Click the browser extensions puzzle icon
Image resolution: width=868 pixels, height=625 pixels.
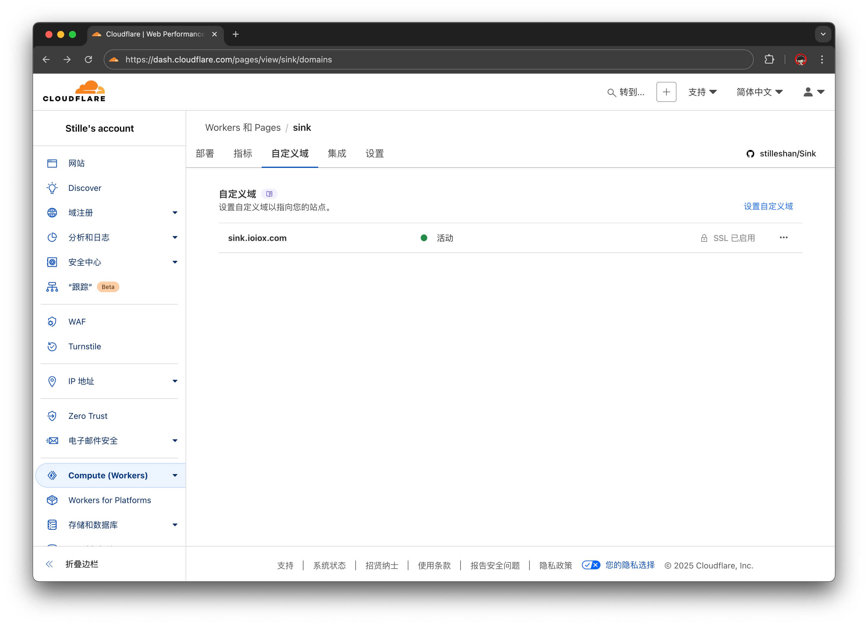coord(769,59)
